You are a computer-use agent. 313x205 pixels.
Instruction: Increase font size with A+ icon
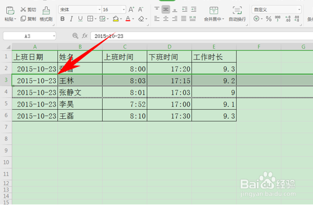(x=131, y=10)
